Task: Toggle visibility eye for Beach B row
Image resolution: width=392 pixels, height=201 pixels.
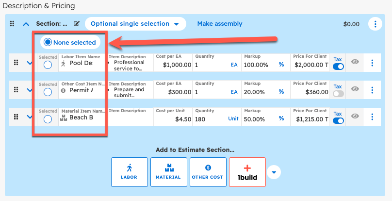Action: [356, 117]
